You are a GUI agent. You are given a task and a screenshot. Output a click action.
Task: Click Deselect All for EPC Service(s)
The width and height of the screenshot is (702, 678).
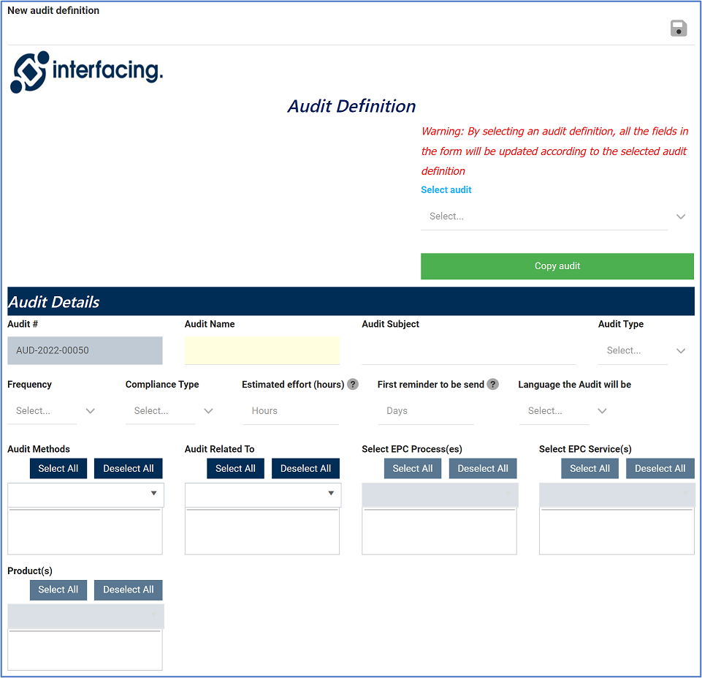point(660,468)
